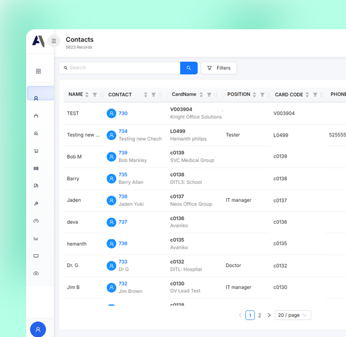
Task: Click the previous page arrow
Action: click(x=240, y=315)
